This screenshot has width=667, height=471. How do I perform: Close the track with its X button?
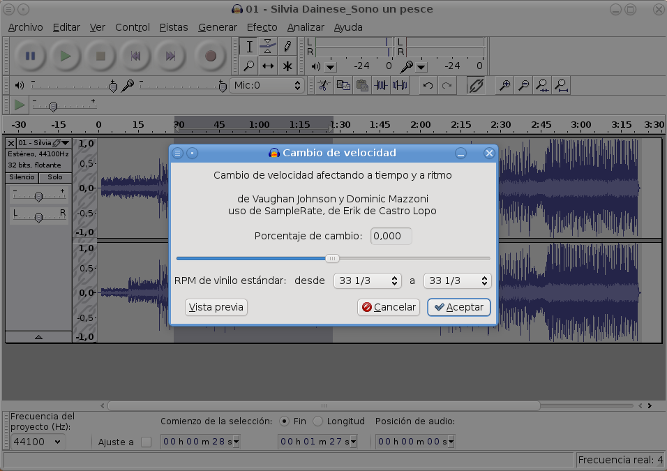point(11,143)
